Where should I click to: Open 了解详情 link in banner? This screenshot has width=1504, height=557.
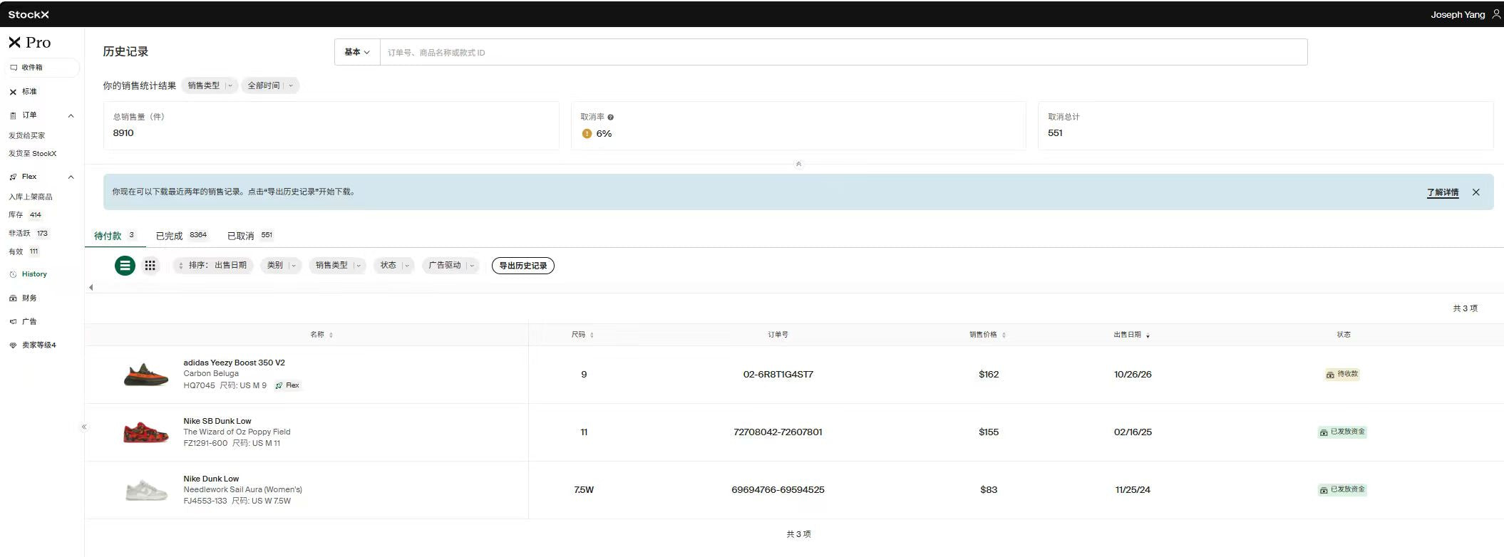(1443, 192)
